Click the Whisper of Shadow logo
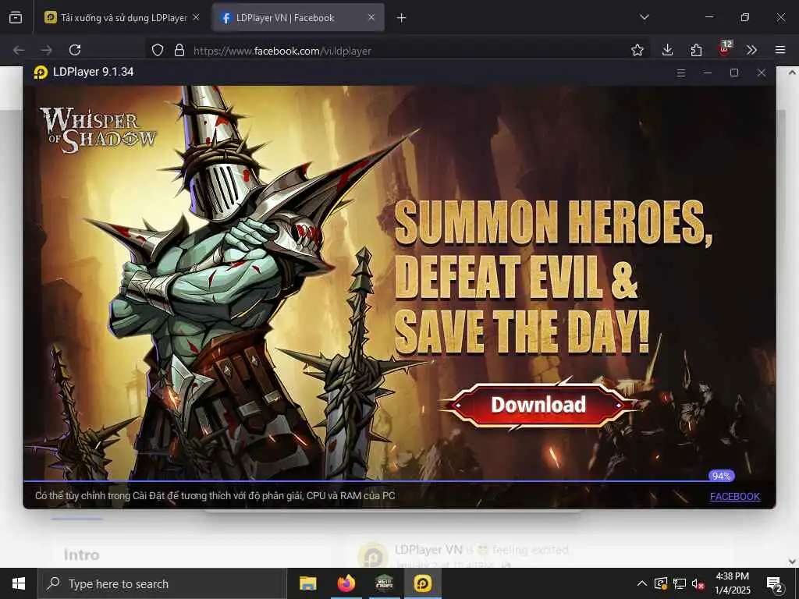The height and width of the screenshot is (599, 799). coord(98,129)
